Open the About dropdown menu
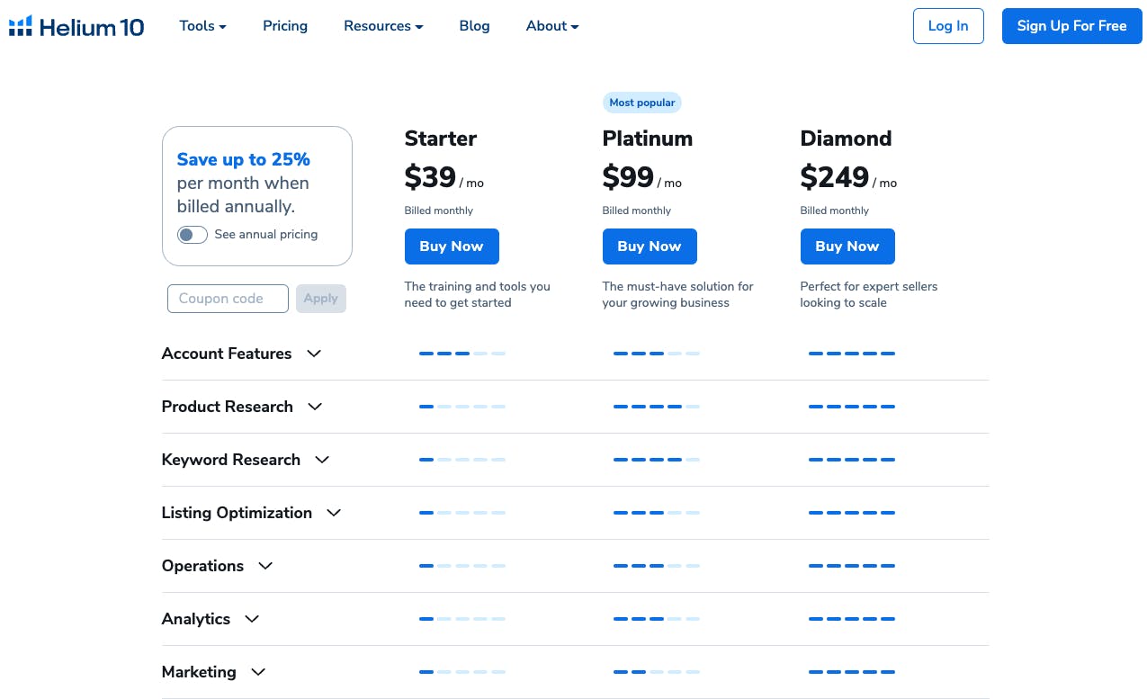Screen dimensions: 1147x699 pos(552,26)
